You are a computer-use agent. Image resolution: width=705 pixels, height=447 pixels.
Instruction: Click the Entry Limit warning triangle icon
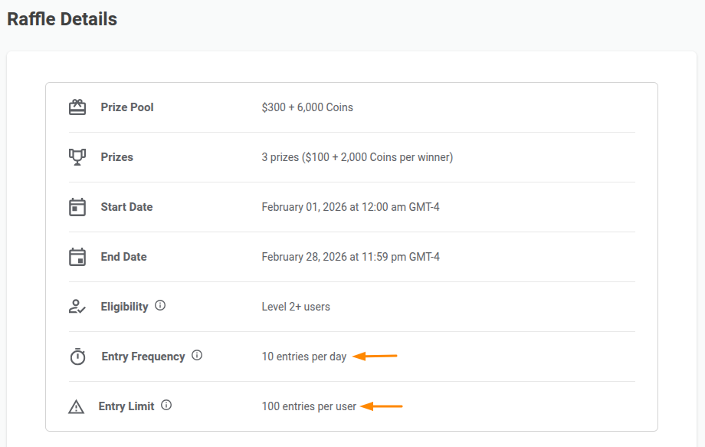click(77, 406)
